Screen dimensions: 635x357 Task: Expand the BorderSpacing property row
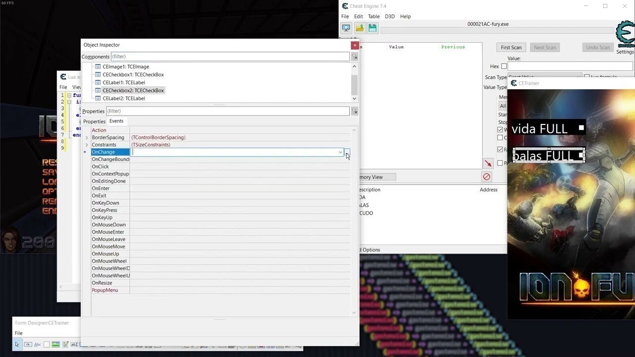(x=87, y=137)
